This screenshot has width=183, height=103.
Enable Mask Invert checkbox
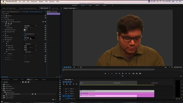point(24,52)
